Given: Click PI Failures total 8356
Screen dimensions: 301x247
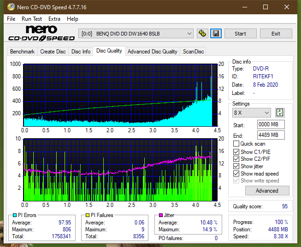Looking at the screenshot, I should coord(139,236).
